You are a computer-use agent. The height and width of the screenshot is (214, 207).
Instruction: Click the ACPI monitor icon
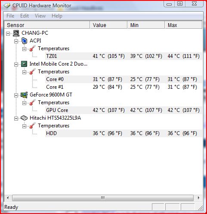tap(24, 41)
